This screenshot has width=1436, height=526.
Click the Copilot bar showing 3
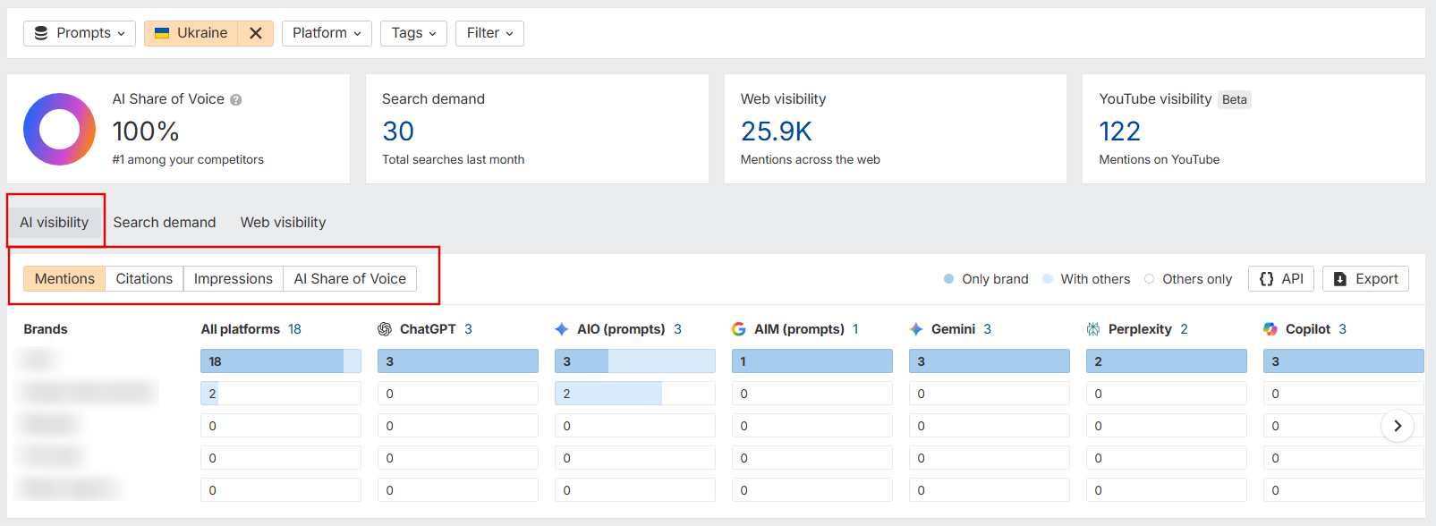coord(1344,361)
